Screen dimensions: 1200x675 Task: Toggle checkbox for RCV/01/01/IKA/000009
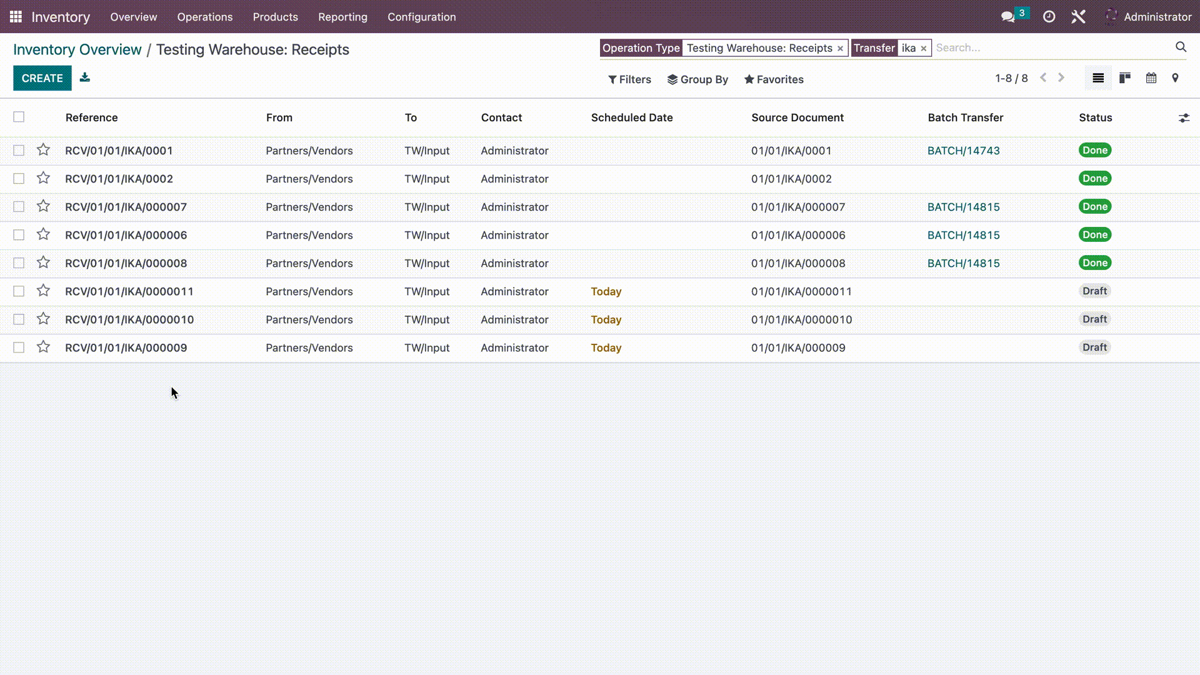pyautogui.click(x=19, y=347)
